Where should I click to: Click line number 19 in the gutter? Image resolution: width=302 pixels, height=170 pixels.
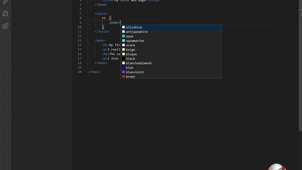coord(80,68)
